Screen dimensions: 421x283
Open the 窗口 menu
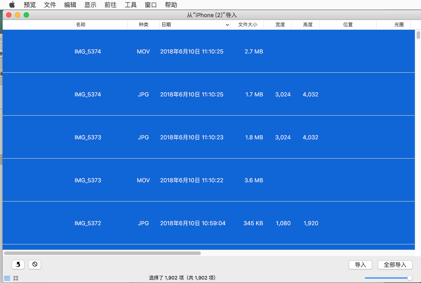(x=150, y=5)
